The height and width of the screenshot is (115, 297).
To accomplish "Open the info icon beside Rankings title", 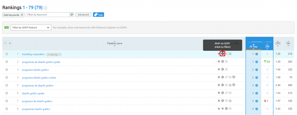I will click(45, 8).
